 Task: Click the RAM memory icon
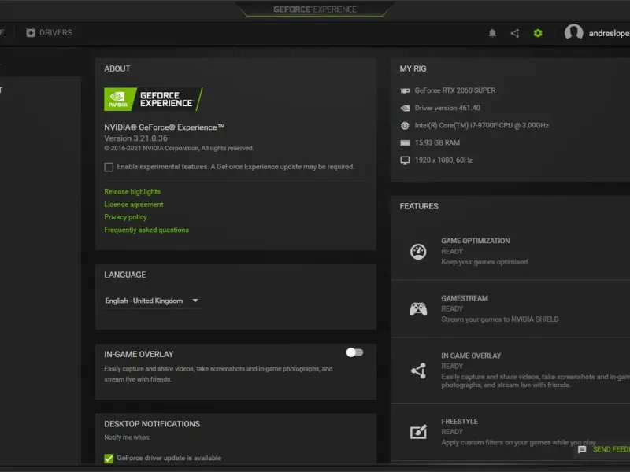pyautogui.click(x=405, y=143)
